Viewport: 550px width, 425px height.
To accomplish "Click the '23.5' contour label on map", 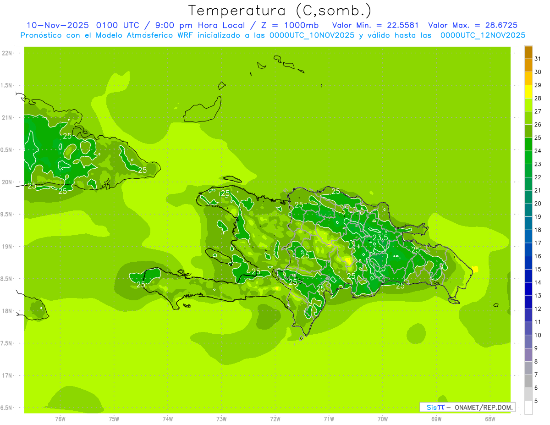I will click(380, 237).
